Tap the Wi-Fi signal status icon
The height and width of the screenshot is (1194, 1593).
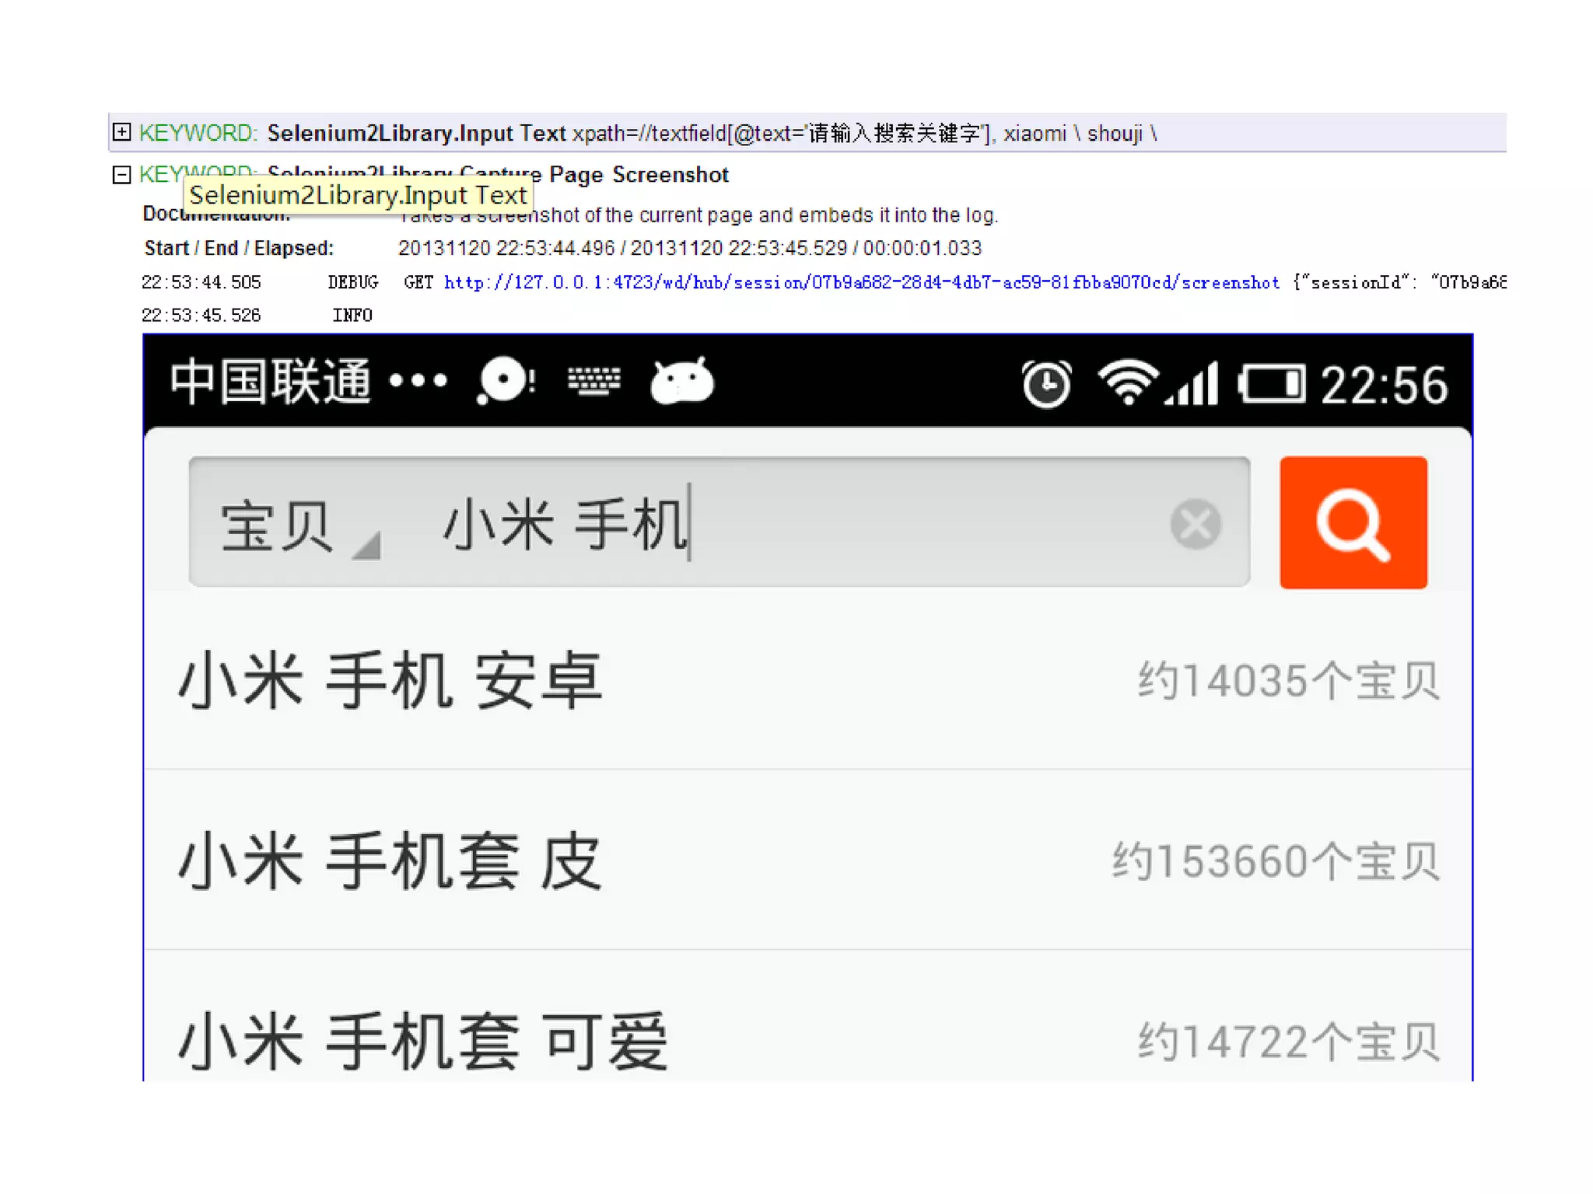pos(1127,382)
